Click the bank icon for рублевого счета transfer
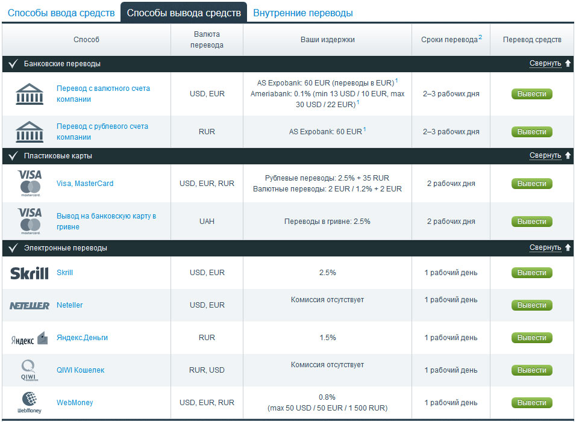The image size is (576, 422). [x=29, y=132]
